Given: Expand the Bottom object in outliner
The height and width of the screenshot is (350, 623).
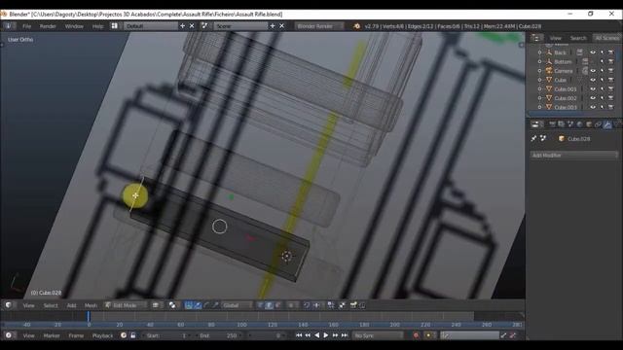Looking at the screenshot, I should click(x=539, y=62).
